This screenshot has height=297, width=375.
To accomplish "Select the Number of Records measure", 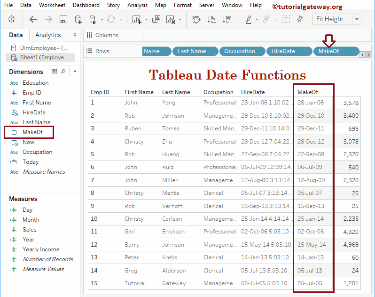I will [48, 259].
